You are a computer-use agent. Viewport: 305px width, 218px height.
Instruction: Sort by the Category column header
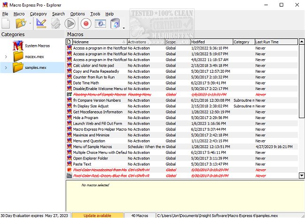coord(244,42)
